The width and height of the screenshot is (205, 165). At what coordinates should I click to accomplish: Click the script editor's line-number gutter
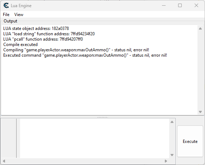9,138
